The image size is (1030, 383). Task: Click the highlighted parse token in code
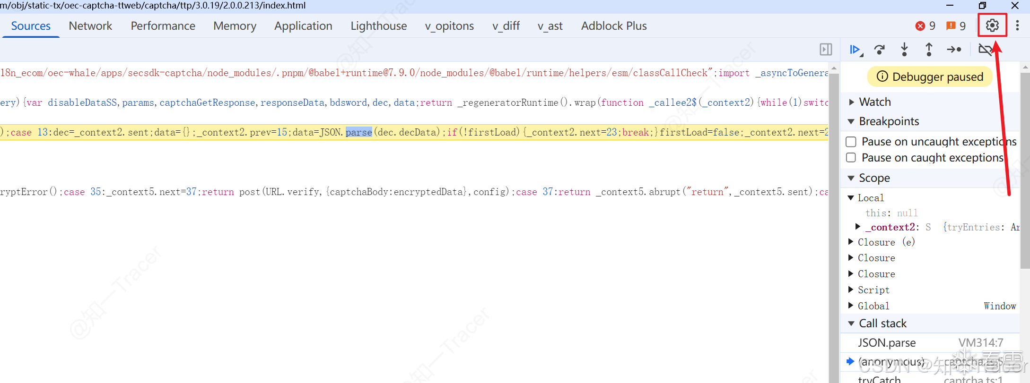[359, 132]
